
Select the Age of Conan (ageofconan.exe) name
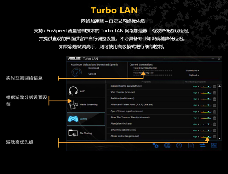pyautogui.click(x=127, y=111)
